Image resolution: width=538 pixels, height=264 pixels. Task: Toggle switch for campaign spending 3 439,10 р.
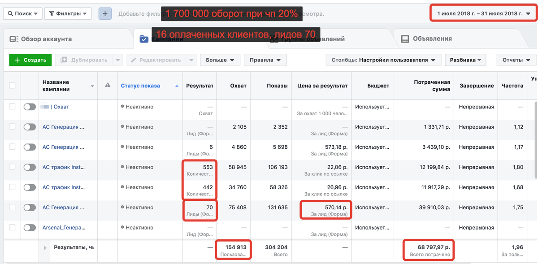30,147
